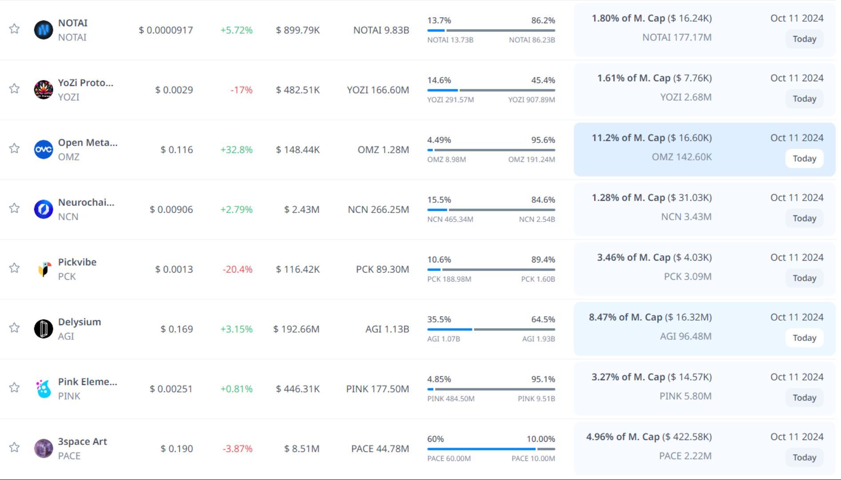The width and height of the screenshot is (841, 480).
Task: Select the Pickvibe bird logo icon
Action: point(44,269)
